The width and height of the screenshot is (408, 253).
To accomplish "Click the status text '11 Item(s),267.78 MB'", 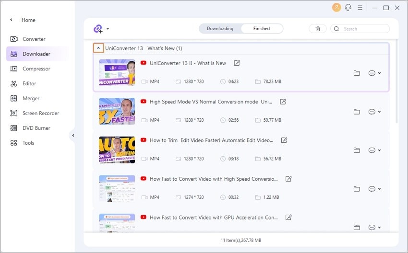I will 241,240.
